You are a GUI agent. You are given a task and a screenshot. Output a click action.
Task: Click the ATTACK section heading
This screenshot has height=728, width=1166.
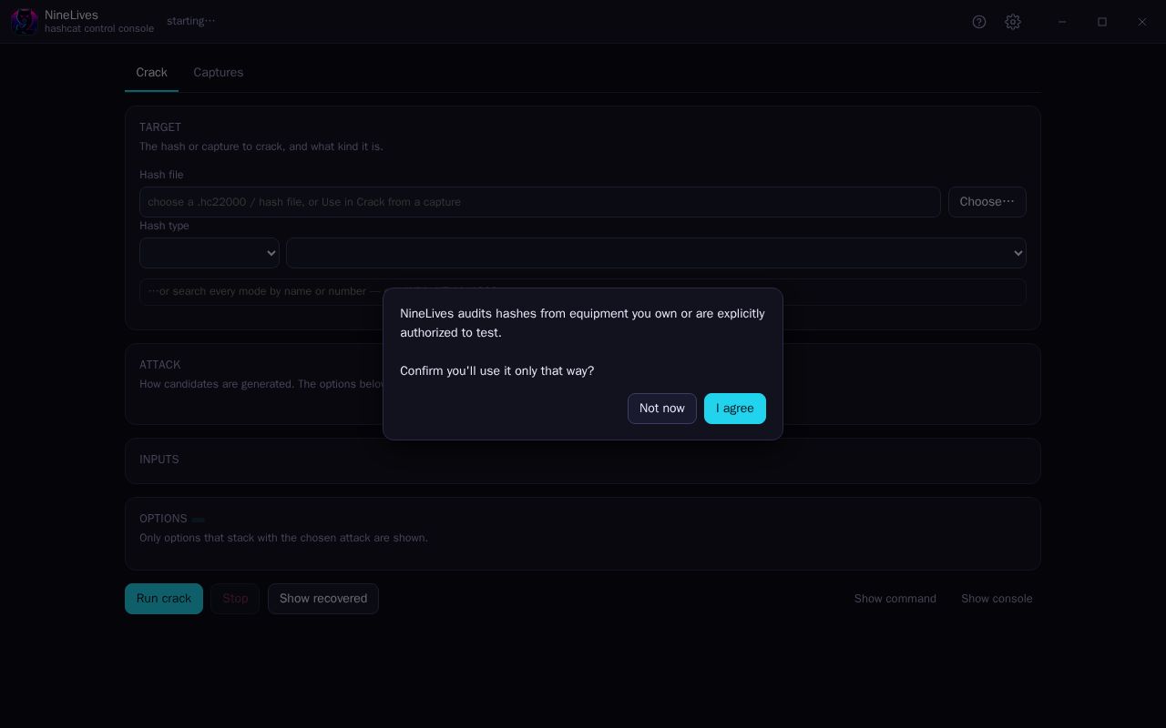click(160, 365)
